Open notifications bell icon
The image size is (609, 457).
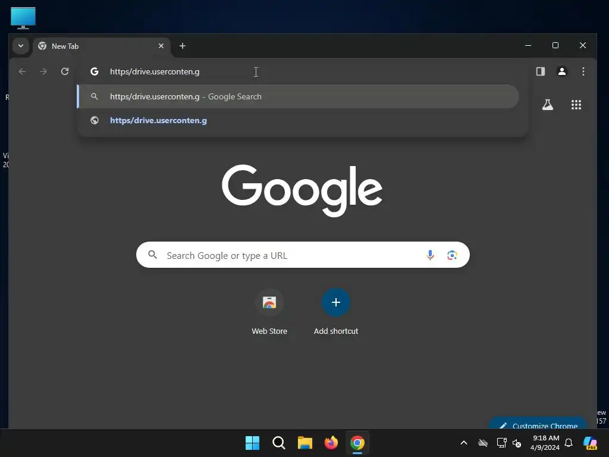[x=569, y=443]
